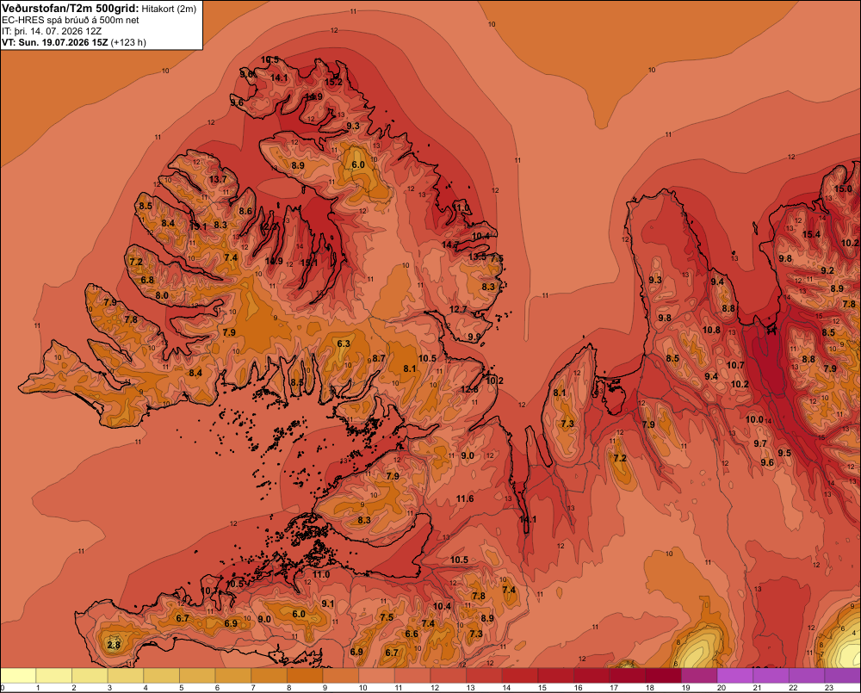Viewport: 861px width, 693px height.
Task: Click the initial-time line IT: þri. 14. 07. 2026 12Z
Action: pyautogui.click(x=52, y=31)
